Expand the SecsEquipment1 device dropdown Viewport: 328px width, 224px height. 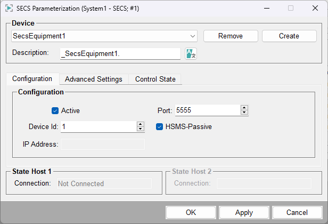(x=193, y=36)
